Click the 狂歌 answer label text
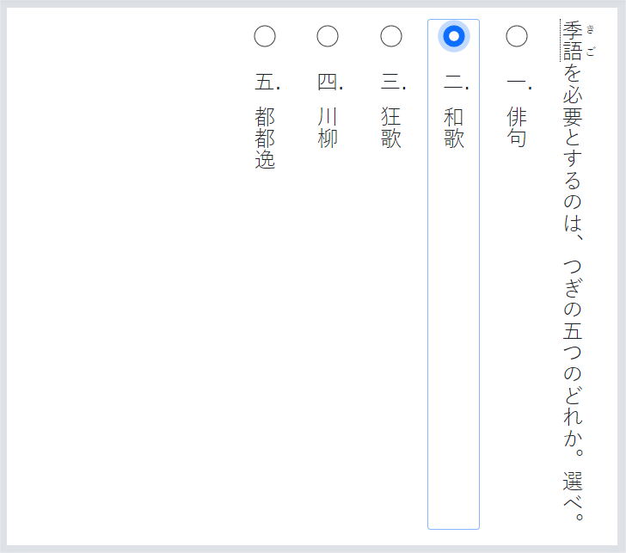This screenshot has height=553, width=626. [391, 127]
